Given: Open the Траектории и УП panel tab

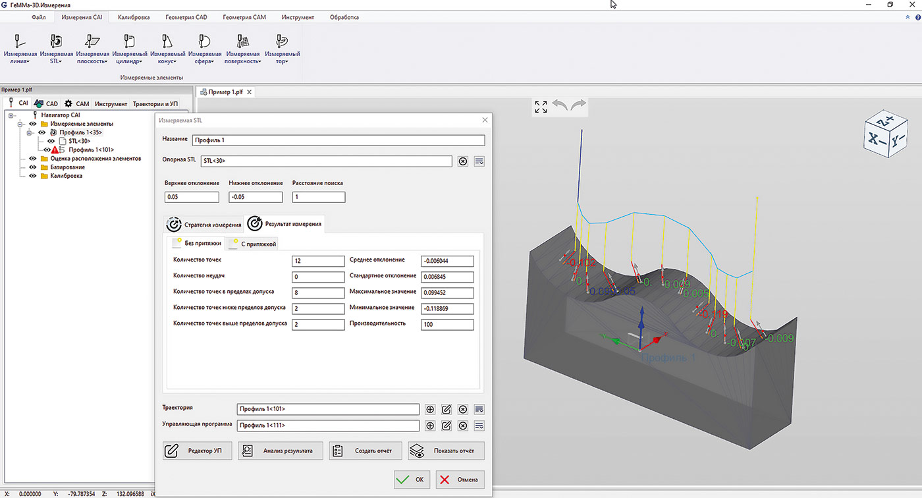Looking at the screenshot, I should coord(155,103).
